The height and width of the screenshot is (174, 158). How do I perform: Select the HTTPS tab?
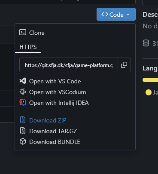[x=28, y=47]
